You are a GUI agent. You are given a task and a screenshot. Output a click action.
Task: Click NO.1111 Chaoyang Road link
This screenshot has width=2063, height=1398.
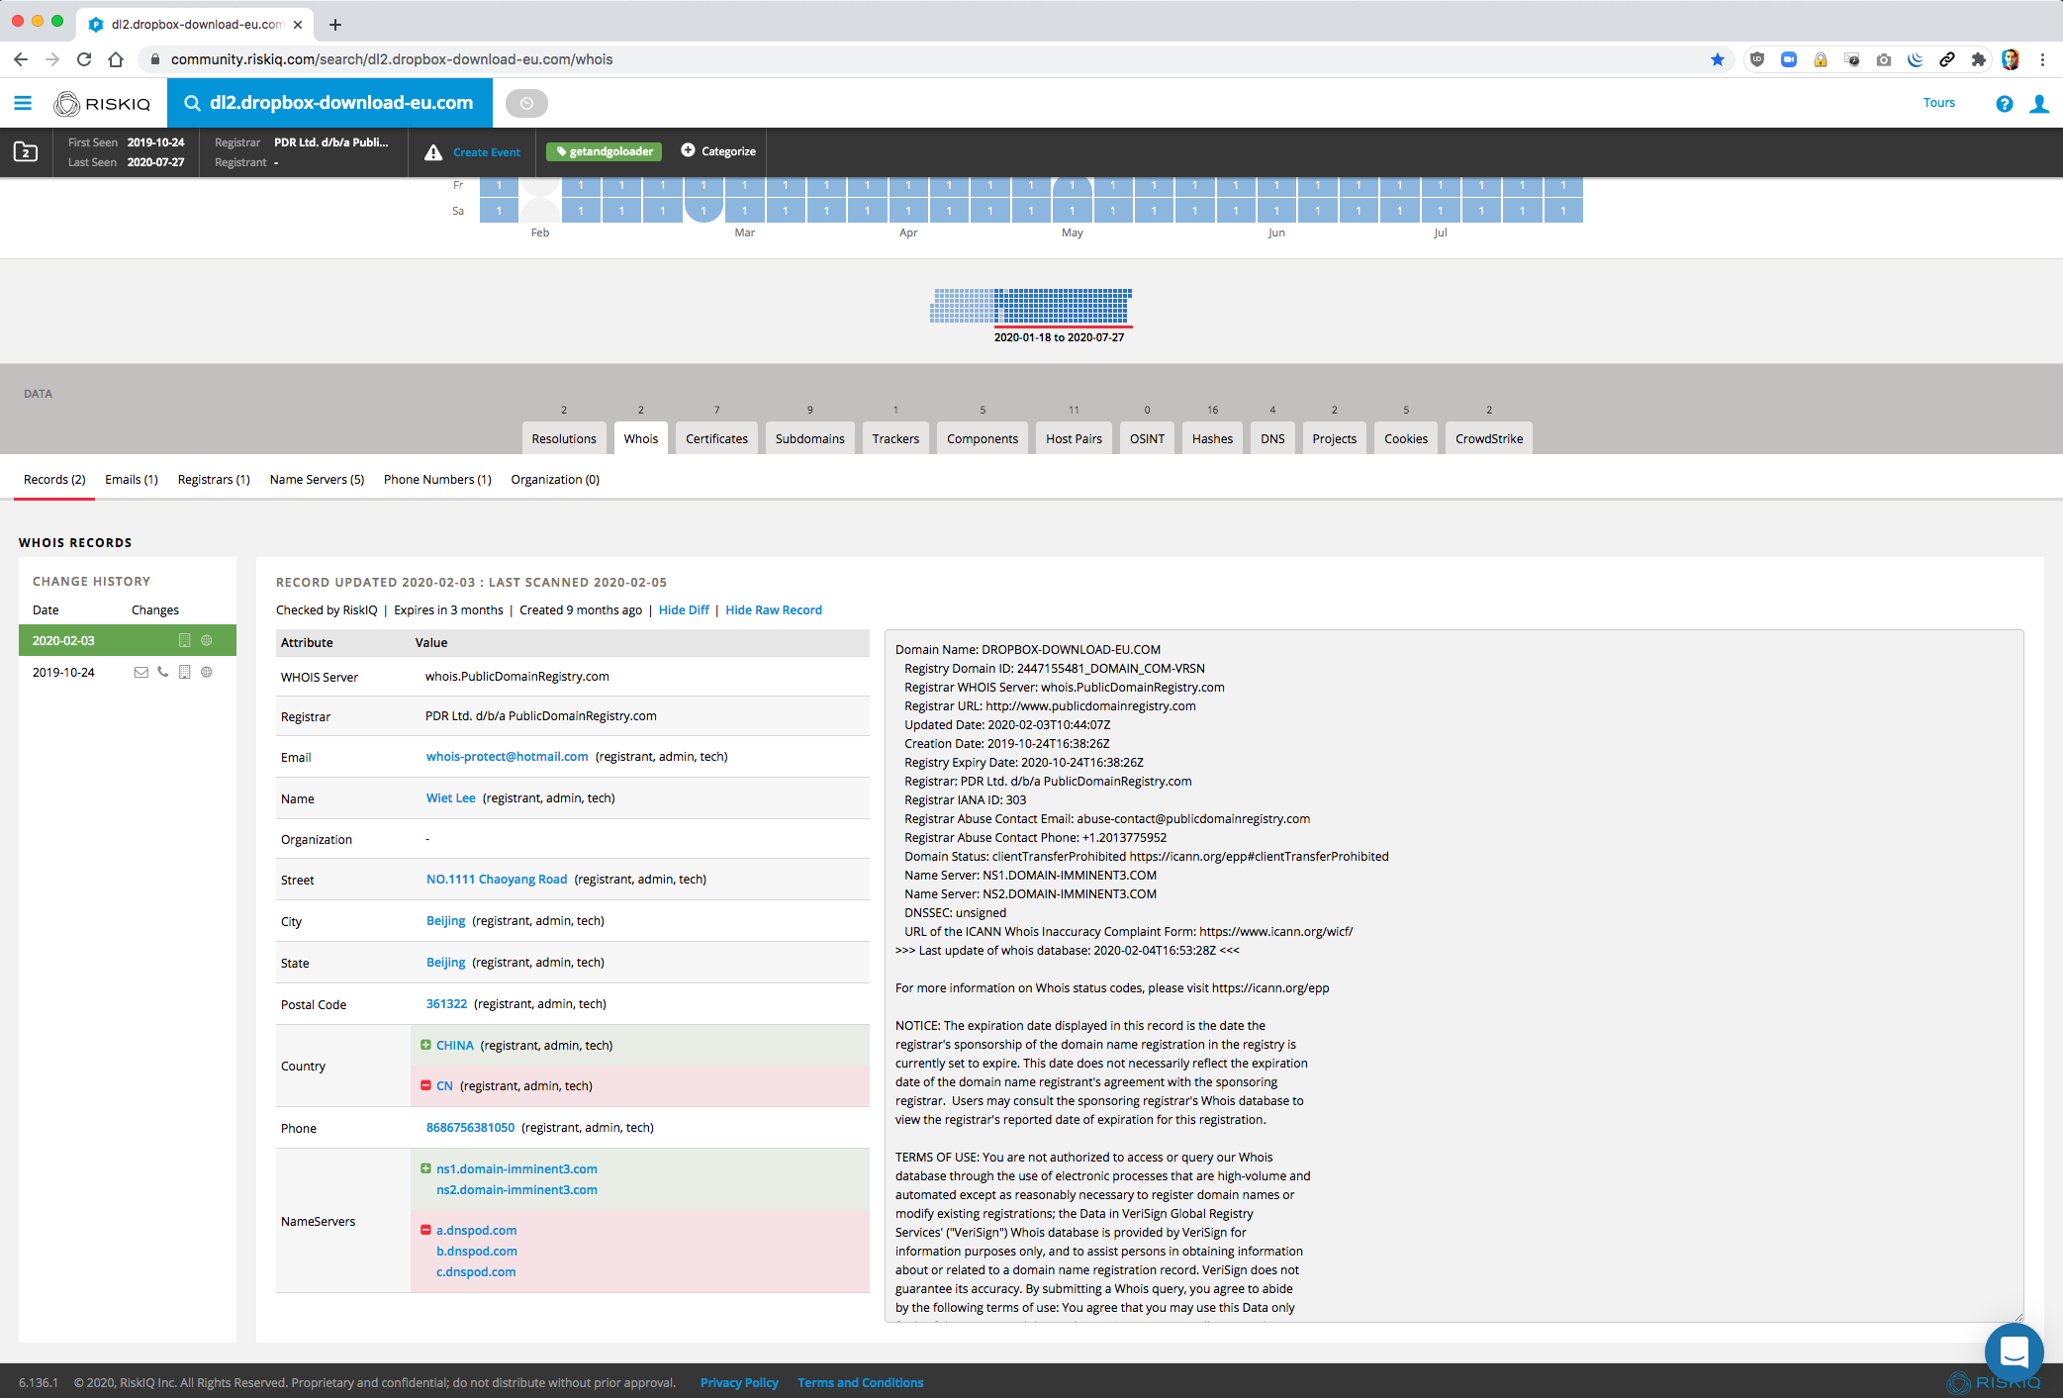click(x=497, y=880)
